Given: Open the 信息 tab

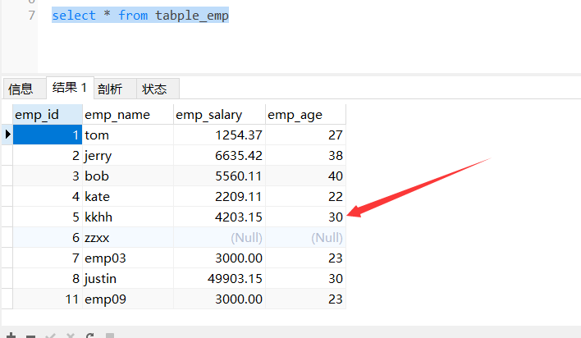Looking at the screenshot, I should (21, 89).
